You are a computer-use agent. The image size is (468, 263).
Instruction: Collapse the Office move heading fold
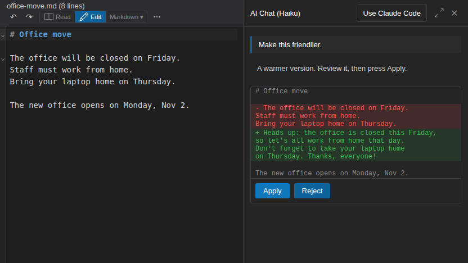(3, 36)
